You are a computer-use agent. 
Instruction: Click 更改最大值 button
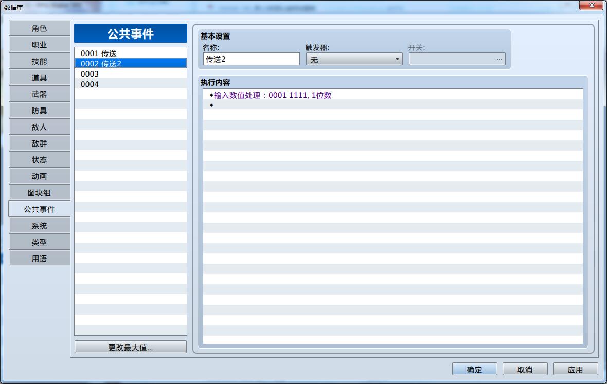[x=131, y=348]
